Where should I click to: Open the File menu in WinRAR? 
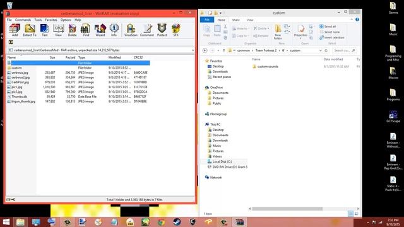pos(9,20)
